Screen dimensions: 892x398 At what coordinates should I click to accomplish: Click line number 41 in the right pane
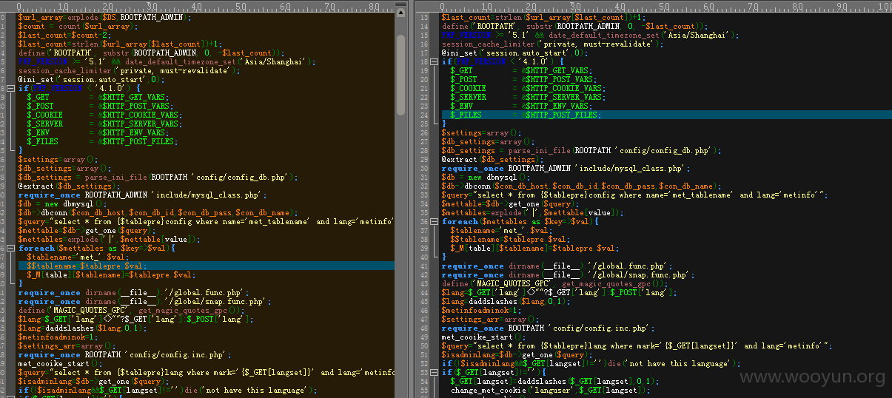pyautogui.click(x=424, y=266)
